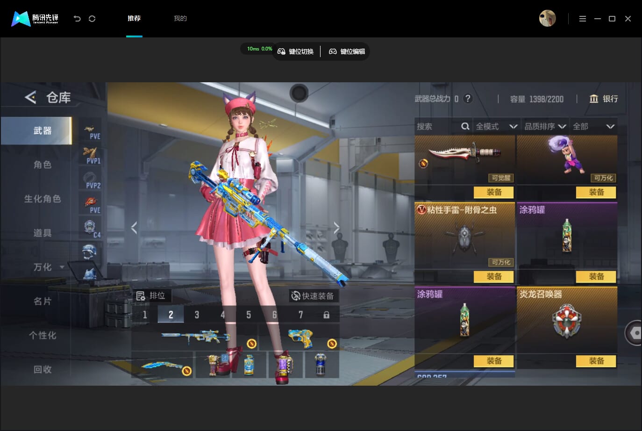Switch to loadout slot 1
642x431 pixels.
coord(145,315)
